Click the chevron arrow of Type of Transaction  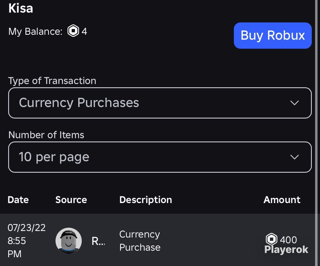pos(295,103)
